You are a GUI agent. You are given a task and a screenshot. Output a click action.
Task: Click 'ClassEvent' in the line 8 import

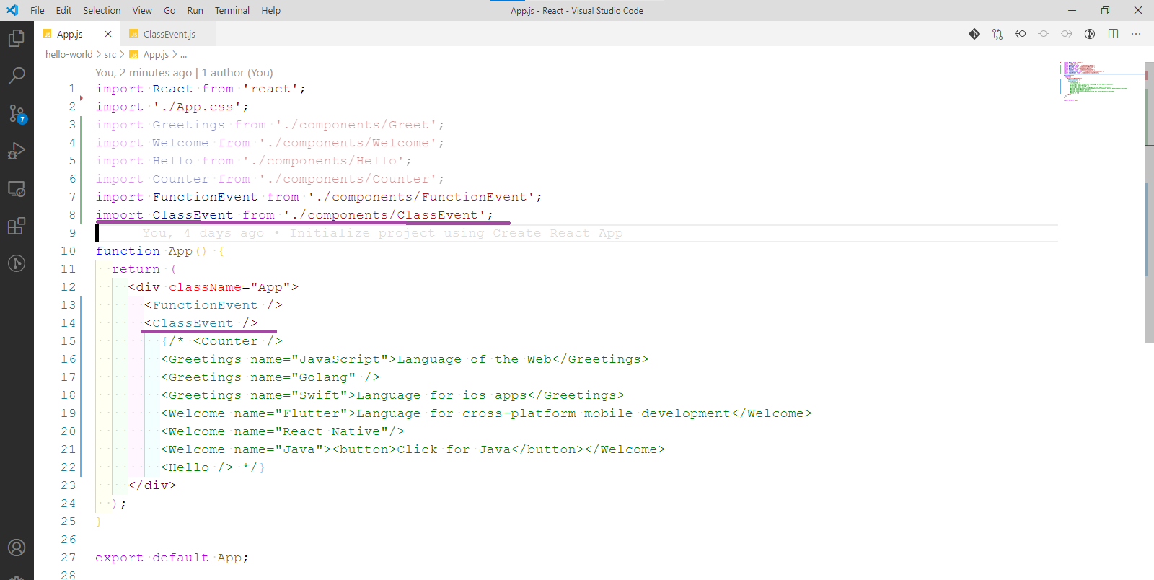coord(193,215)
